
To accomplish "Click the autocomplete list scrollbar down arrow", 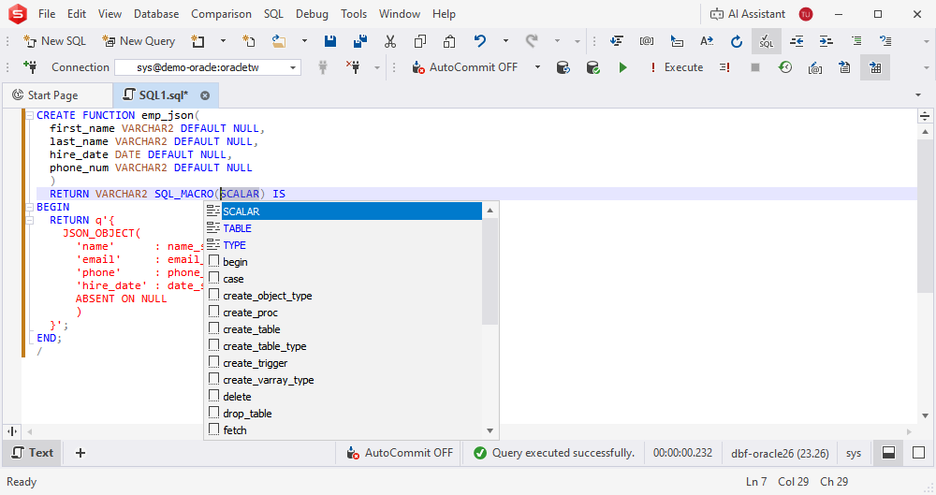I will click(x=490, y=430).
